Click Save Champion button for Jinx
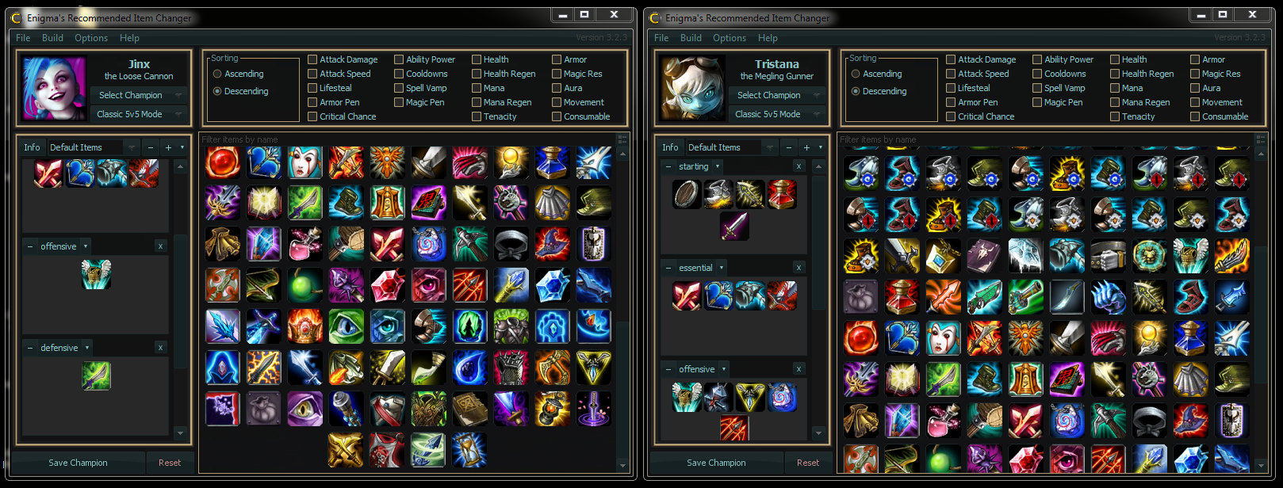Viewport: 1283px width, 488px height. [78, 463]
